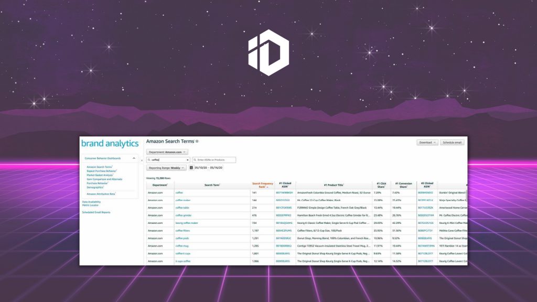
Task: Open Demographics in the sidebar
Action: 95,187
